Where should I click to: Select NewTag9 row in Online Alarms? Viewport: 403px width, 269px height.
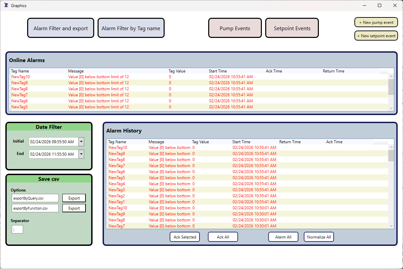click(199, 83)
